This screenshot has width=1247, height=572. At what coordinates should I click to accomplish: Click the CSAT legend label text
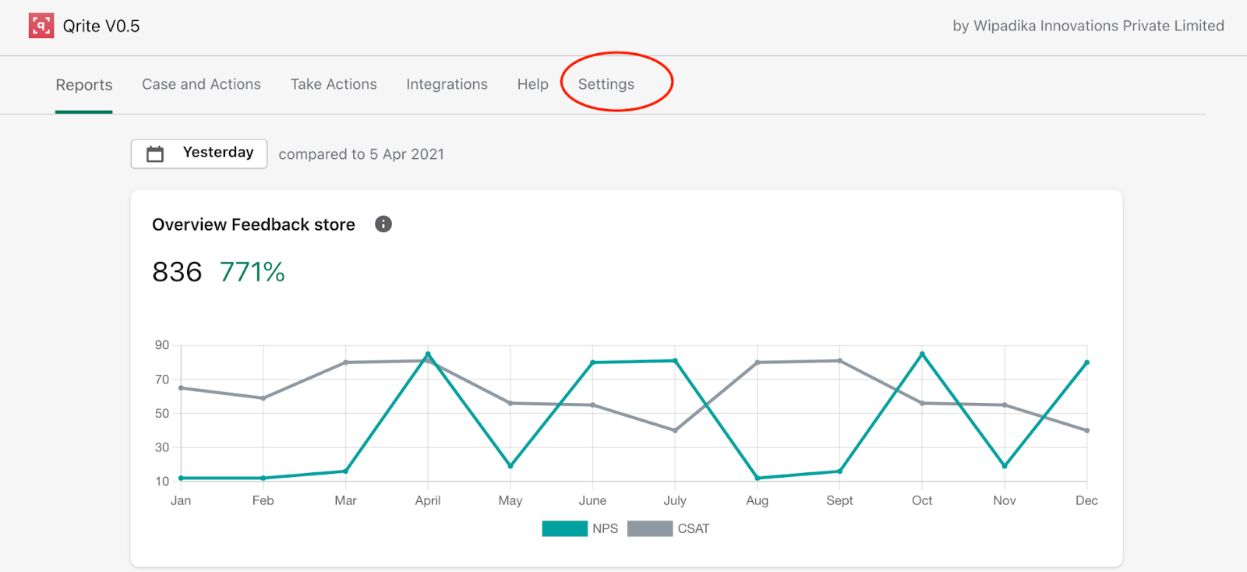click(694, 528)
